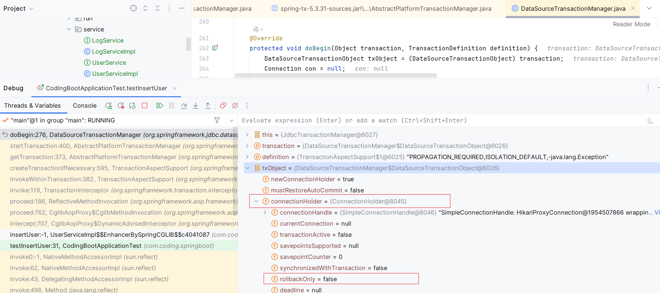Close CodingBootApplicationTest.testInsertUser debug tab
The width and height of the screenshot is (660, 293).
pyautogui.click(x=175, y=88)
